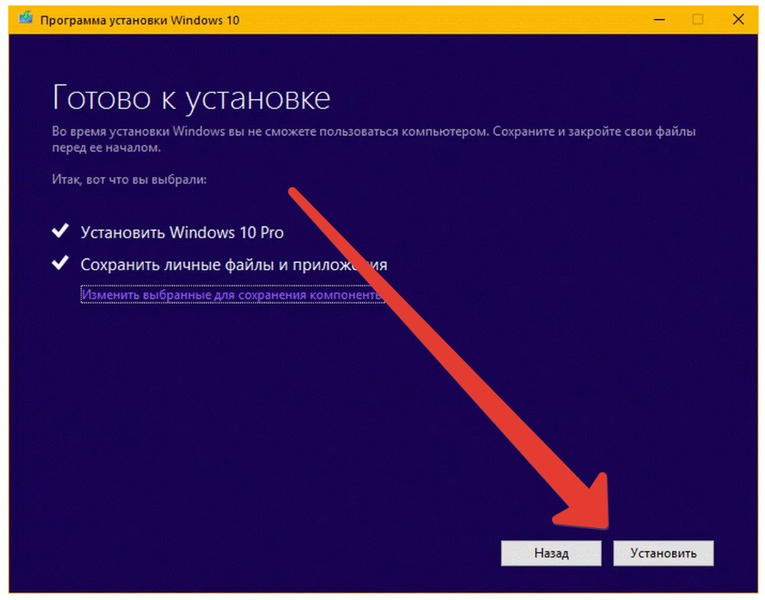Click title Программа установки Windows 10
The width and height of the screenshot is (765, 600).
[139, 20]
